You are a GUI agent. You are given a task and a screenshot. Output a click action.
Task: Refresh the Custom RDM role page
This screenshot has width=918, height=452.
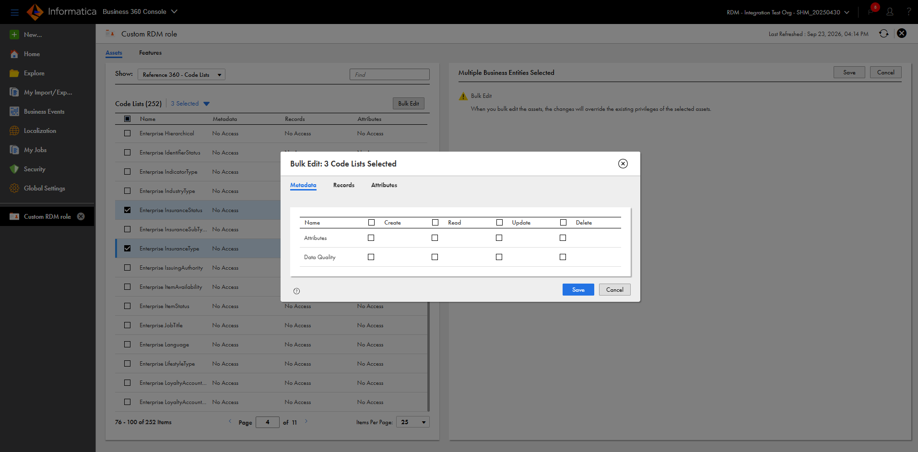coord(883,34)
